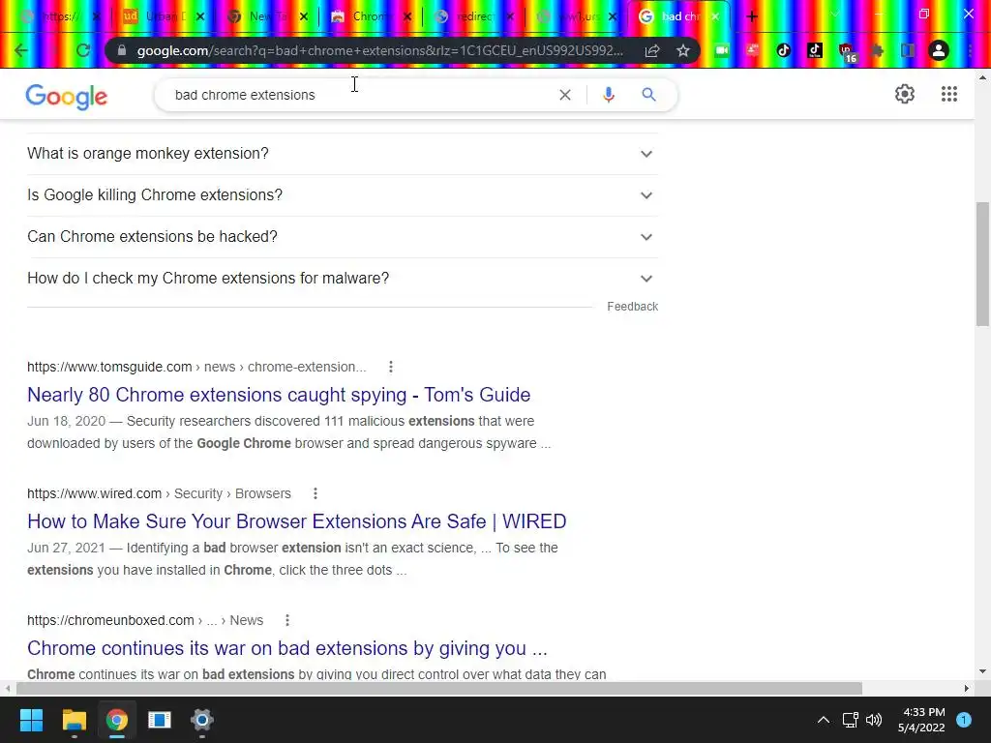Open "How to Make Sure Your Browser Extensions Are Safe" result

tap(296, 521)
